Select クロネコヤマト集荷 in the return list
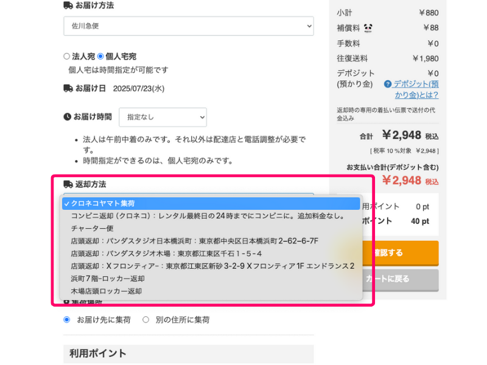This screenshot has width=487, height=365. coord(211,204)
